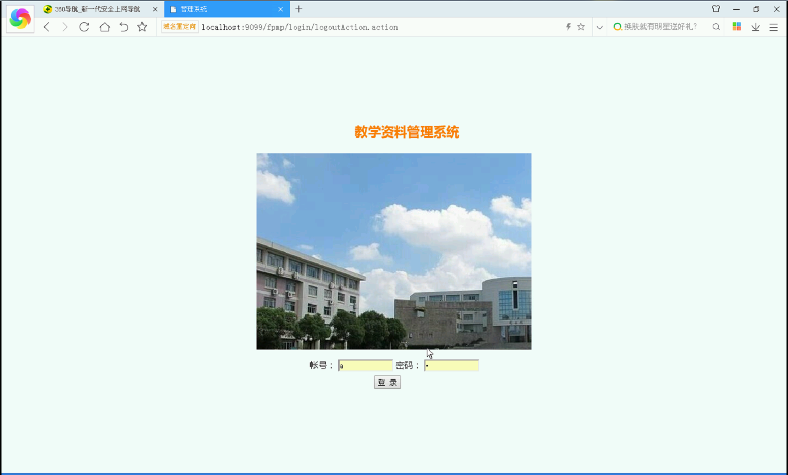
Task: Click the 密码 input field
Action: [x=451, y=365]
